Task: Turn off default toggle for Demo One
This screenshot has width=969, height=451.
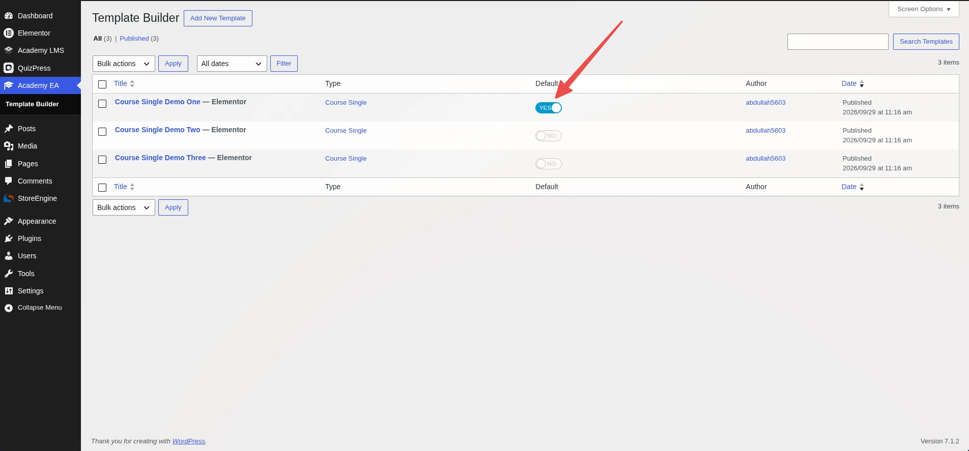Action: 549,108
